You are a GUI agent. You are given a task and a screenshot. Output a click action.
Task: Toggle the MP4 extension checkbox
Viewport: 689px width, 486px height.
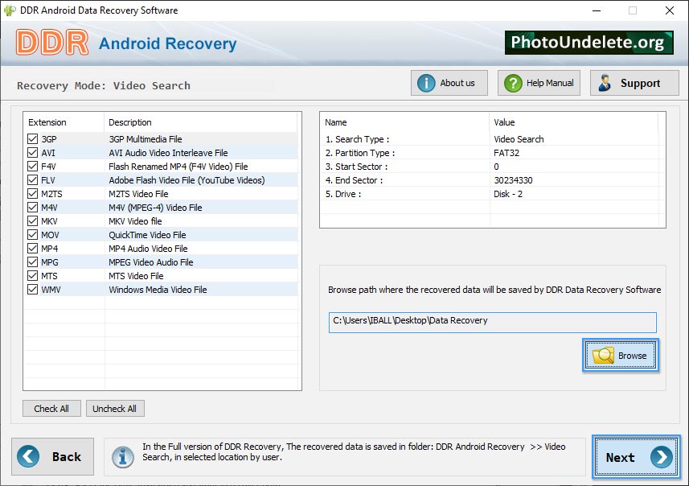[x=32, y=248]
